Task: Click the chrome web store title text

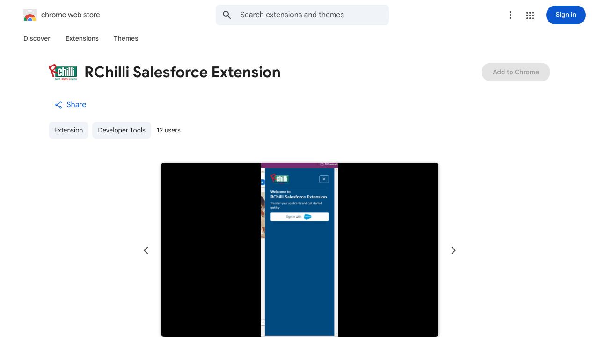Action: [71, 15]
